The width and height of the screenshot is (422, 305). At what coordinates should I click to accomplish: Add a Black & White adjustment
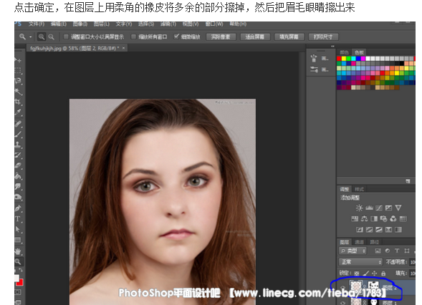tap(374, 218)
